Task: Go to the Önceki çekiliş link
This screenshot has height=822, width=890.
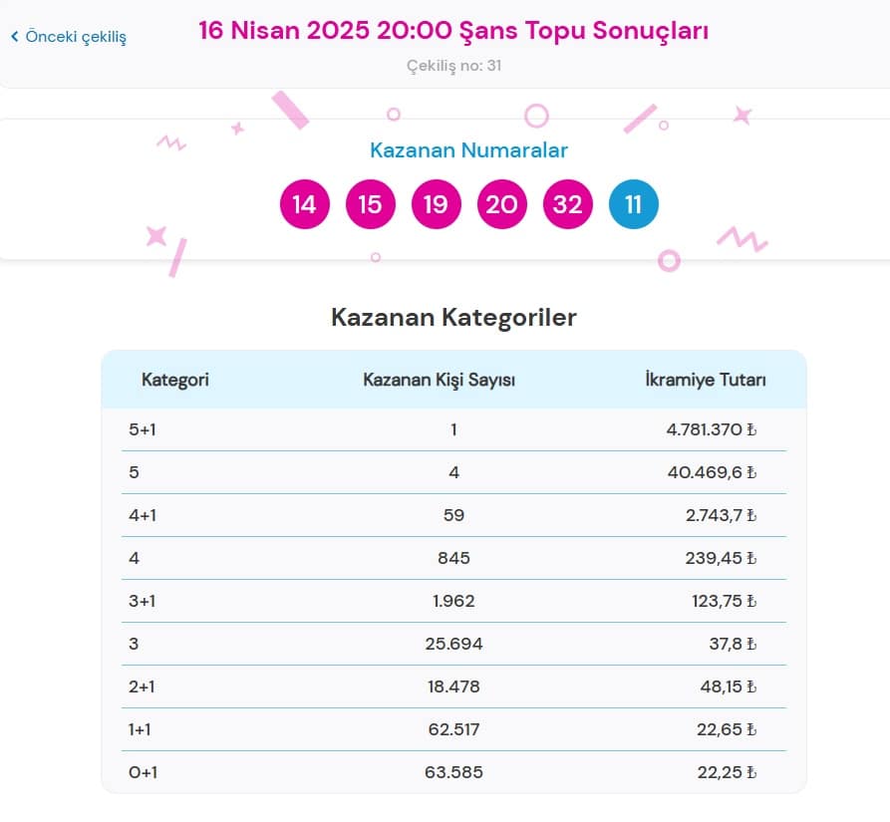Action: tap(75, 37)
